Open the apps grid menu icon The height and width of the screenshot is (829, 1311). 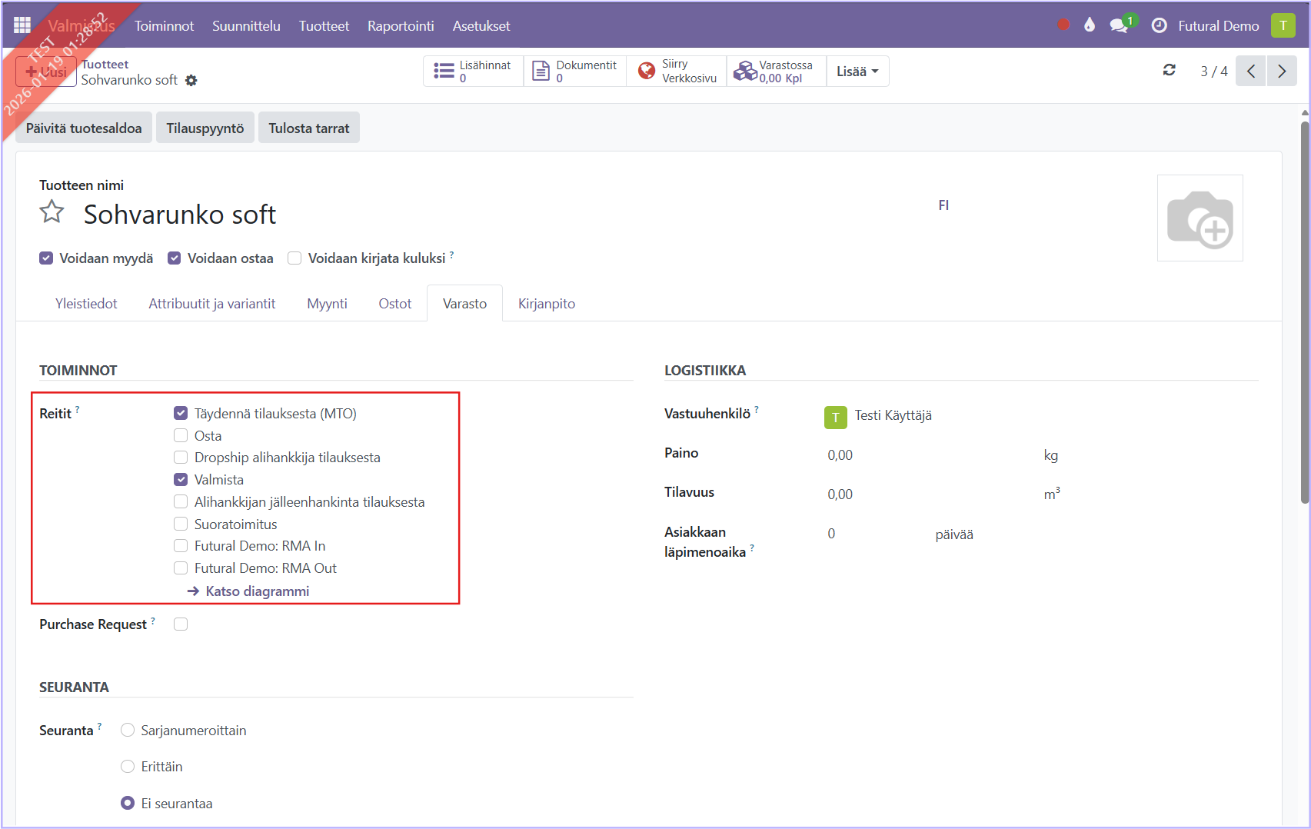coord(22,25)
